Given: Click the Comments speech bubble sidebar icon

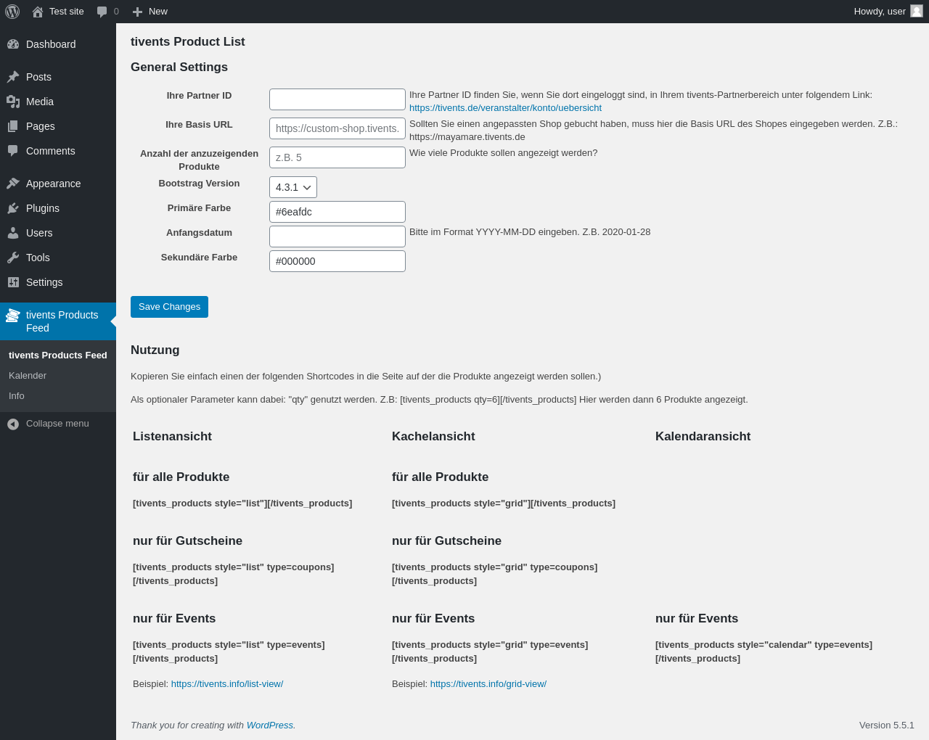Looking at the screenshot, I should [13, 151].
